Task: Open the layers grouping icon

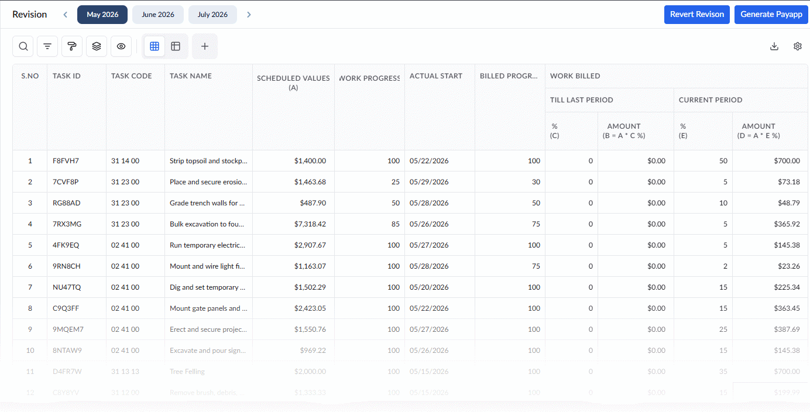Action: [97, 46]
